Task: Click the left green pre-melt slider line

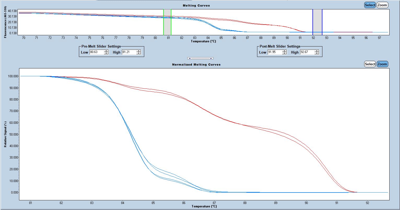Action: pyautogui.click(x=164, y=22)
